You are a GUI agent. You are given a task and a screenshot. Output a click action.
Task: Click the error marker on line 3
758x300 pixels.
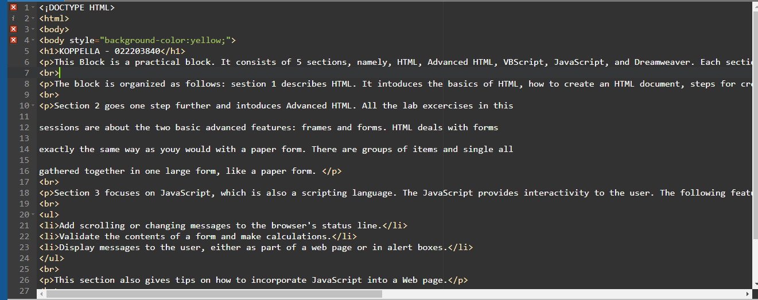(14, 29)
